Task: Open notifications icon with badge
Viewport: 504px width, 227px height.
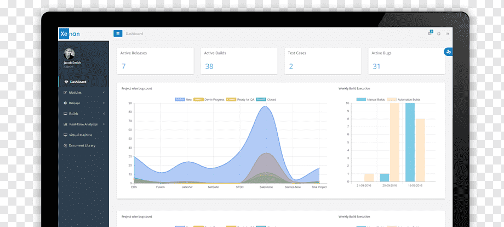Action: pyautogui.click(x=430, y=33)
